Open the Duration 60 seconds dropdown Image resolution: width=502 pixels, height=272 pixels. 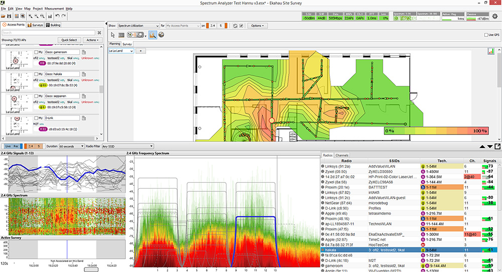tap(72, 146)
